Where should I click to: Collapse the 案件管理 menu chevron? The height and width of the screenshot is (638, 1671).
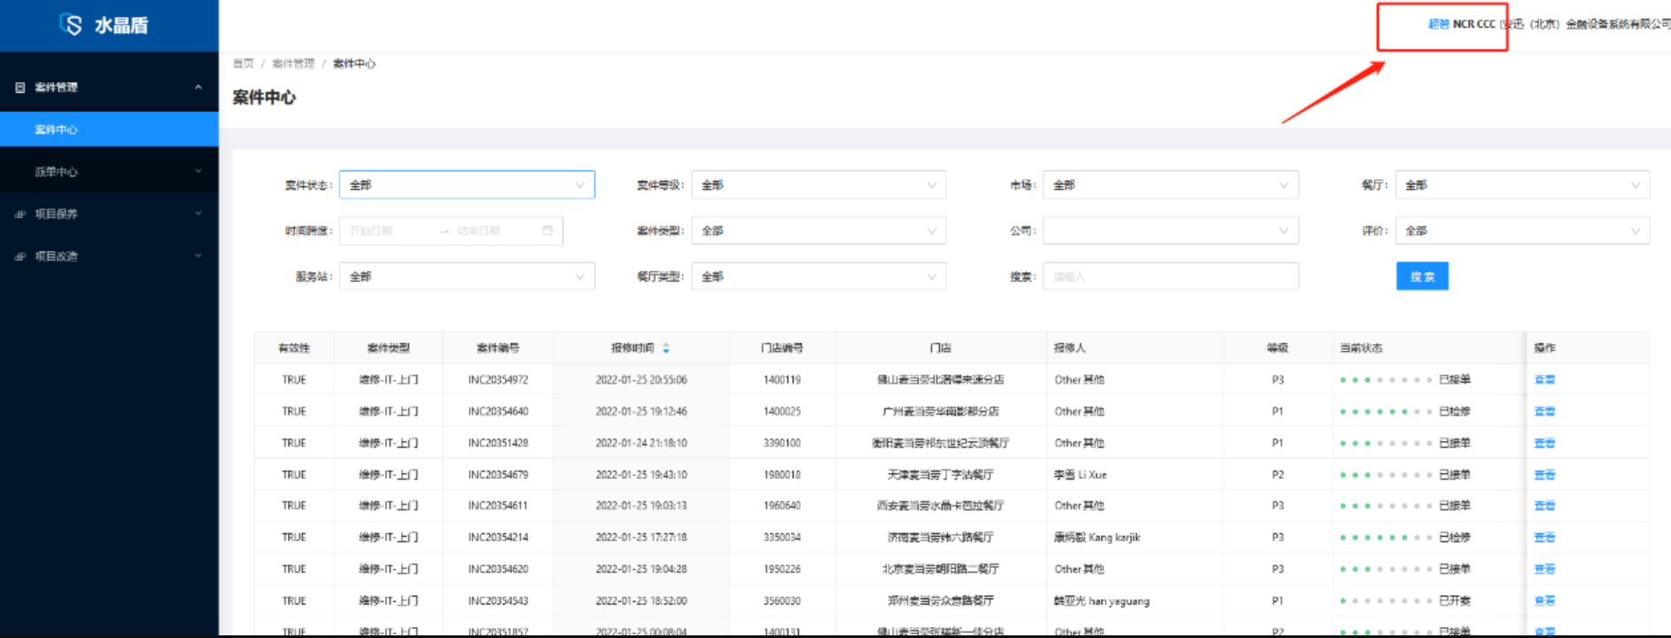coord(198,87)
